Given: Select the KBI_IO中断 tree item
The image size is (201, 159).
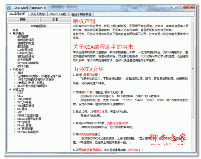Looking at the screenshot, I should coord(24,102).
